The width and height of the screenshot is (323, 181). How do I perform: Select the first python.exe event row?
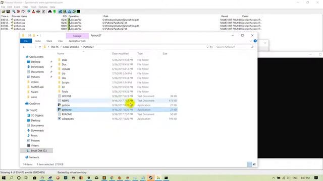click(x=131, y=20)
